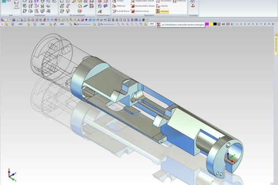The image size is (278, 185).
Task: Select the Durchschnitt 2 Körper tool
Action: [x=143, y=6]
